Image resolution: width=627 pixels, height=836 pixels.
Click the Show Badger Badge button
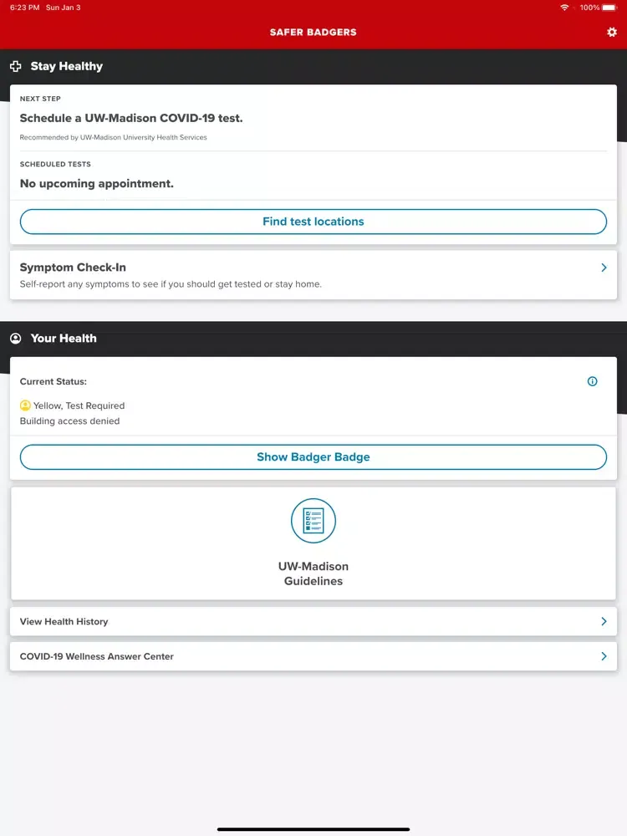tap(313, 457)
